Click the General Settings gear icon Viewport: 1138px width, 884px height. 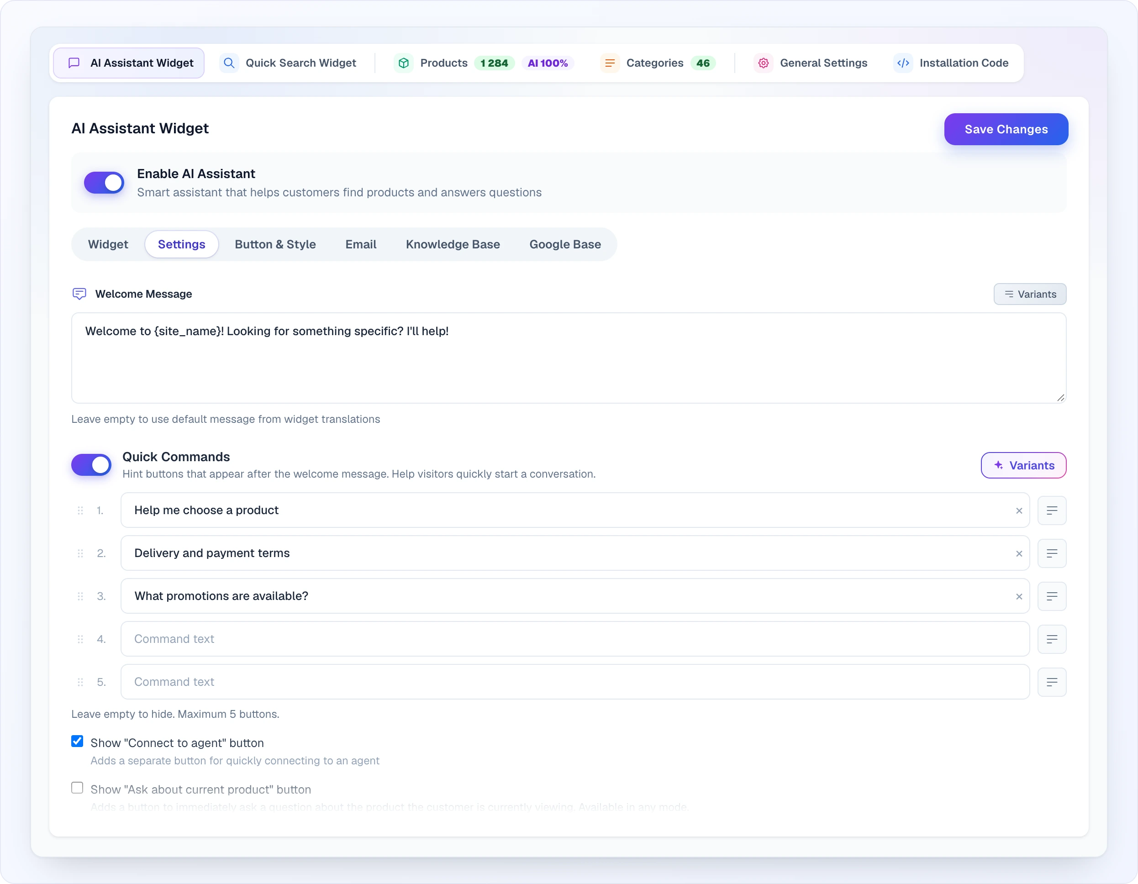click(764, 63)
